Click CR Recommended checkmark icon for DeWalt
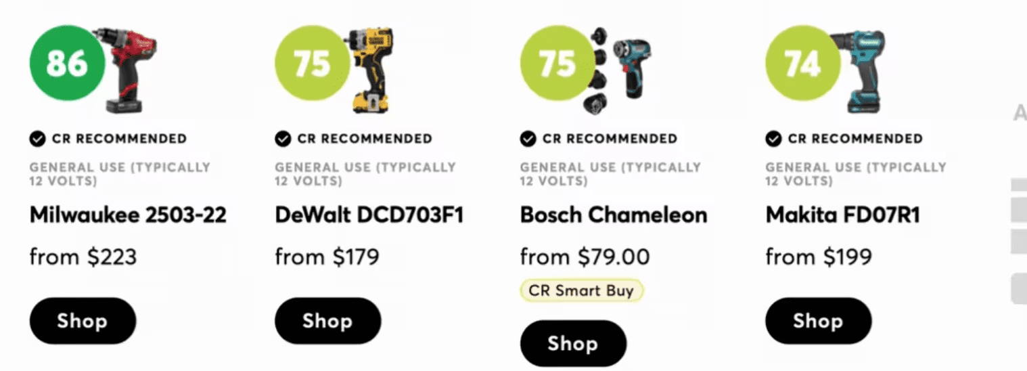 [x=283, y=139]
